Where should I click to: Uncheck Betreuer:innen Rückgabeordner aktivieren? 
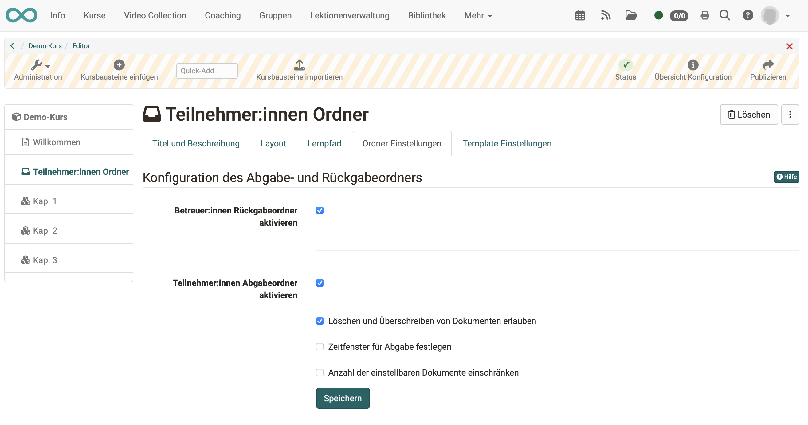pyautogui.click(x=320, y=210)
